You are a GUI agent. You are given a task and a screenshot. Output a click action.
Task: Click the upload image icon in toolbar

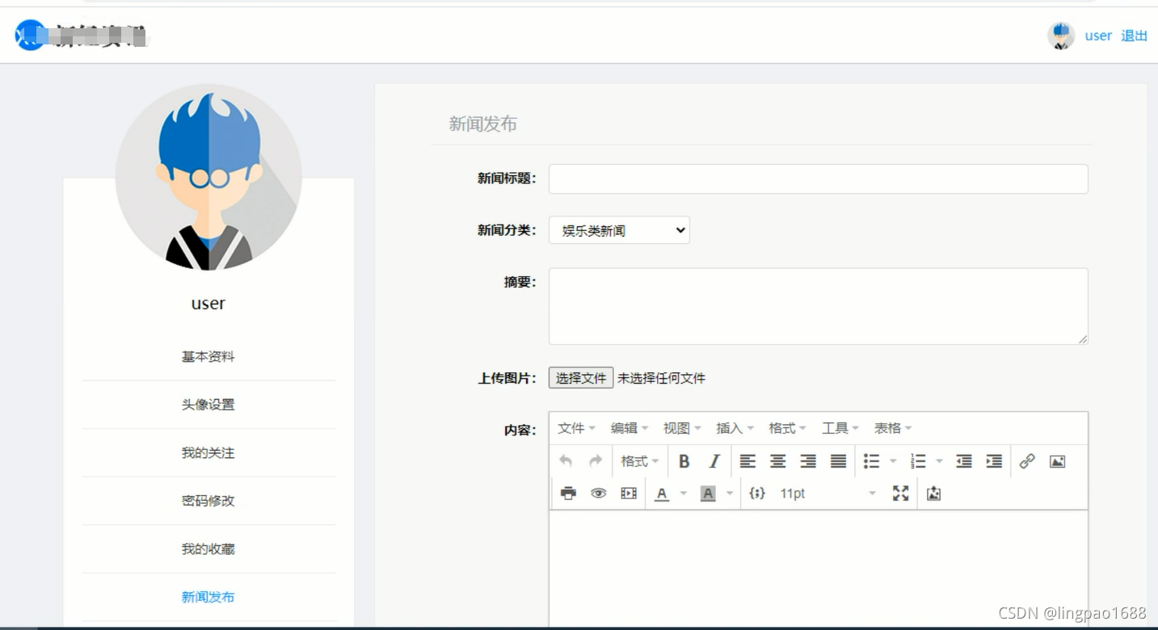pyautogui.click(x=933, y=493)
